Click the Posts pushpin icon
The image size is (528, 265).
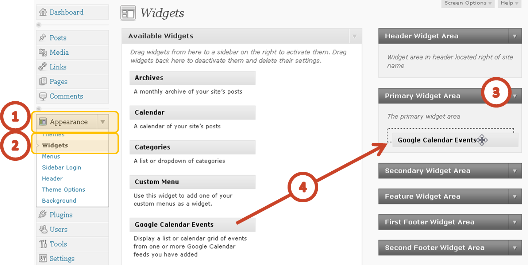pos(43,38)
